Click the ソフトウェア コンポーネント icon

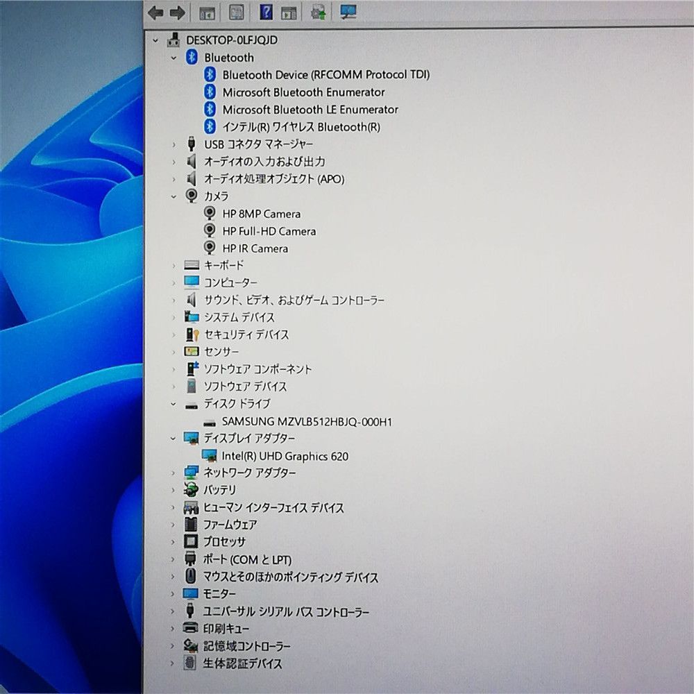(192, 369)
